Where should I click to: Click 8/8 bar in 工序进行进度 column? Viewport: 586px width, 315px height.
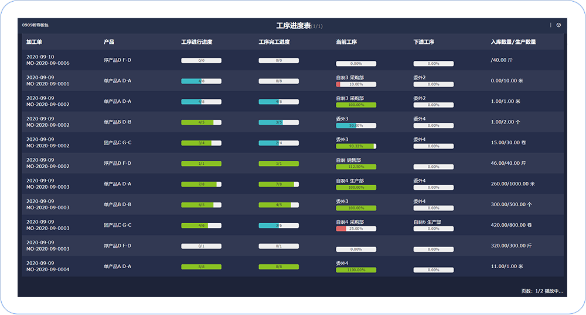click(x=202, y=266)
